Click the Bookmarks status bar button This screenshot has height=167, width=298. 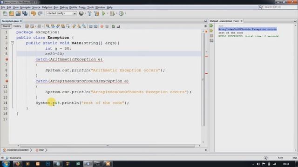(x=14, y=158)
